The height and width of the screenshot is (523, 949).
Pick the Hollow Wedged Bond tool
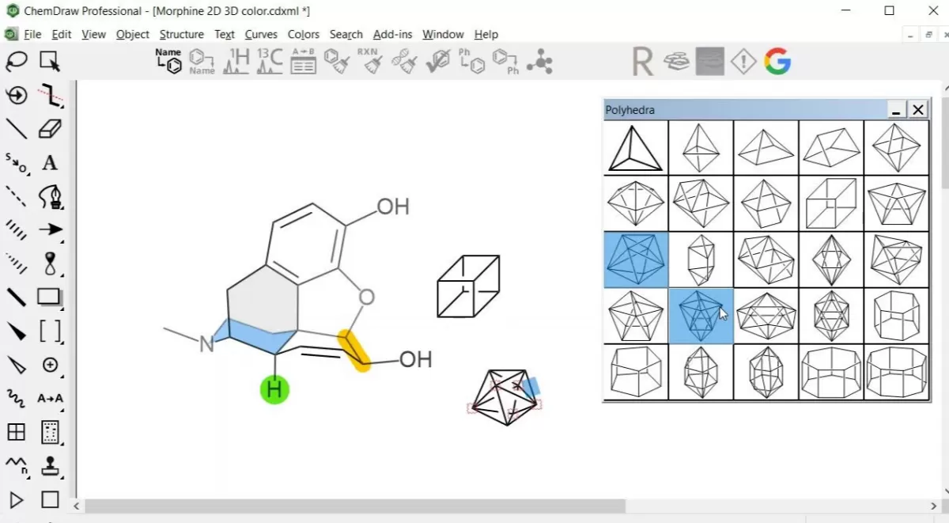[x=17, y=364]
